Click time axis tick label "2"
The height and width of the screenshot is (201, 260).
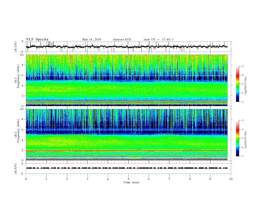click(67, 179)
